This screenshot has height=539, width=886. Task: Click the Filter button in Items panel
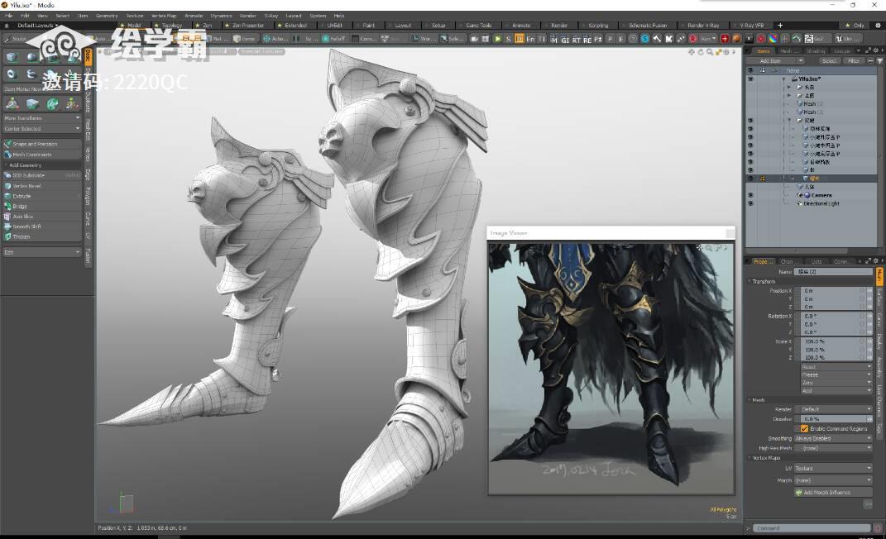853,61
